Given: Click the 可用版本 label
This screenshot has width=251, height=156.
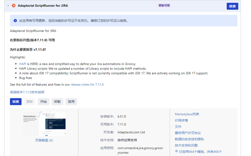Looking at the screenshot, I should coord(107,124).
